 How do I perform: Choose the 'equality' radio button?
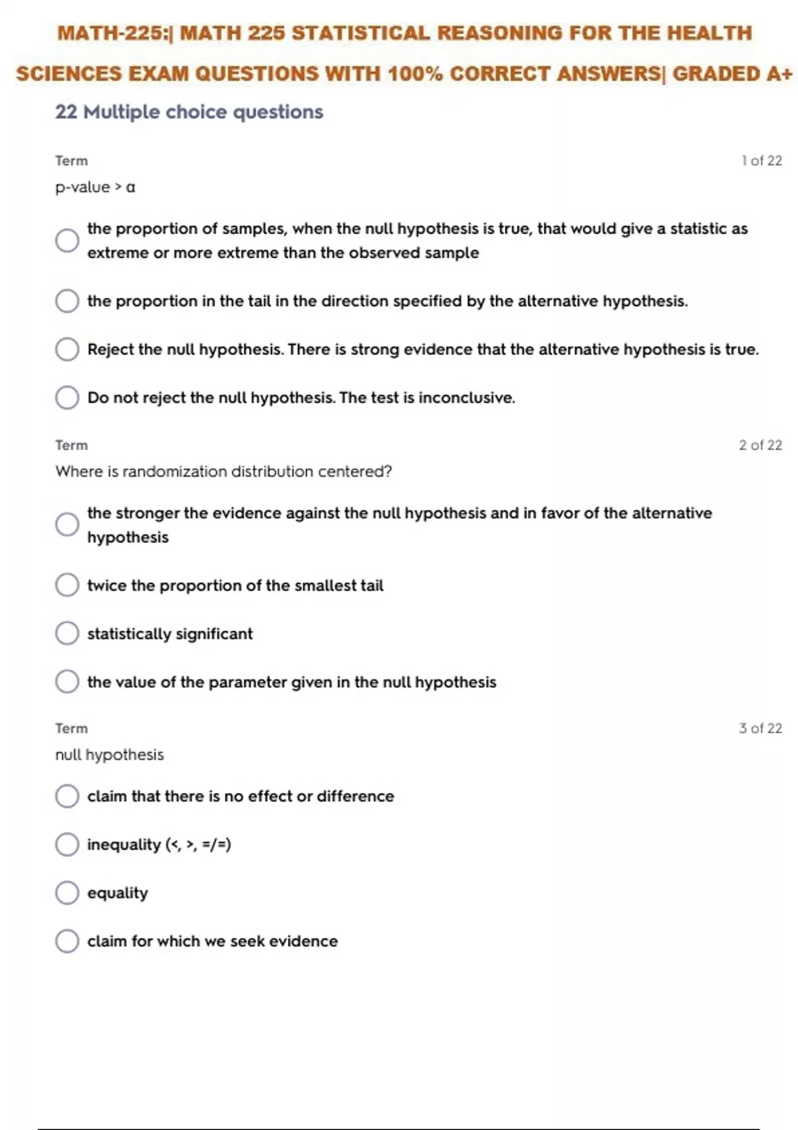(x=67, y=893)
